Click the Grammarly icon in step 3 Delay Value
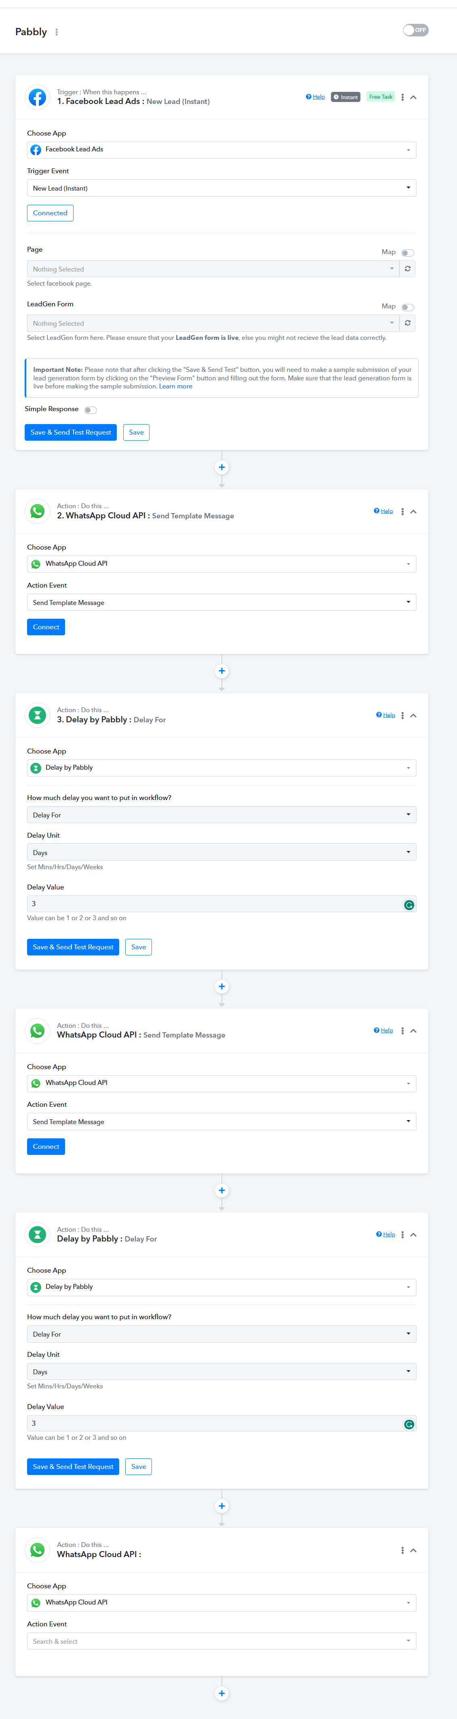The image size is (457, 1719). tap(409, 905)
